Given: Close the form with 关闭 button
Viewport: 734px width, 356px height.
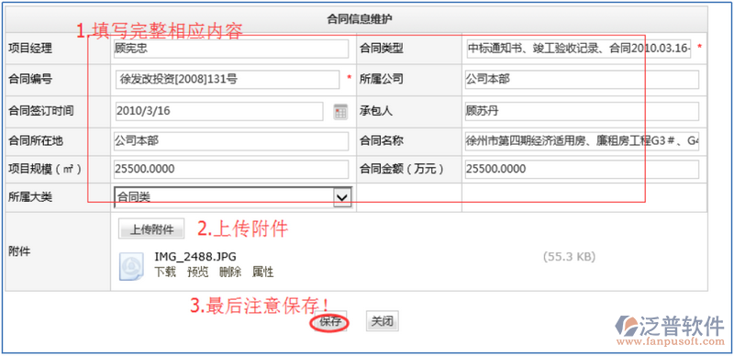Looking at the screenshot, I should tap(382, 321).
